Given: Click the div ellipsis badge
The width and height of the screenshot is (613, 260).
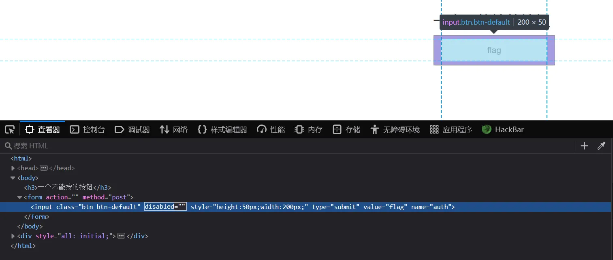Looking at the screenshot, I should (x=121, y=236).
